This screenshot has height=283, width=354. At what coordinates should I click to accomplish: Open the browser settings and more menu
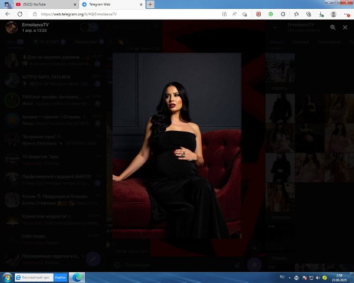coord(347,14)
